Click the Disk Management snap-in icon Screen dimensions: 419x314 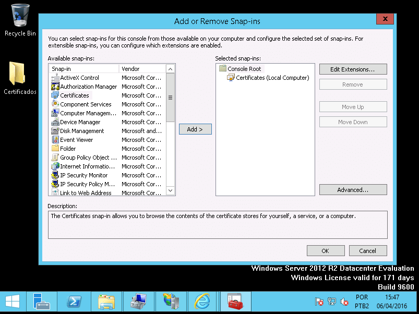[55, 131]
